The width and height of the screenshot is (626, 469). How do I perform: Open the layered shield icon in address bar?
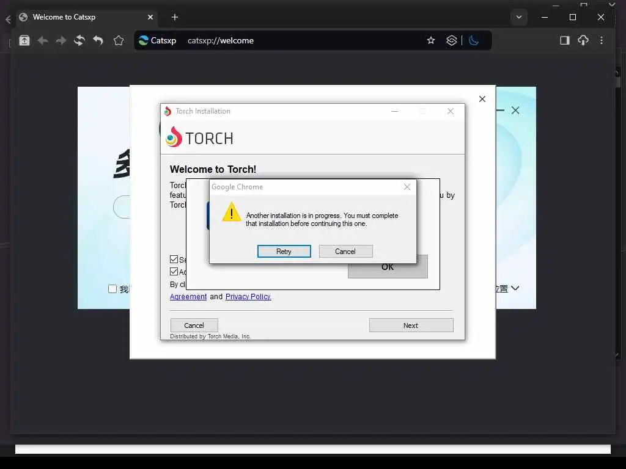[452, 40]
